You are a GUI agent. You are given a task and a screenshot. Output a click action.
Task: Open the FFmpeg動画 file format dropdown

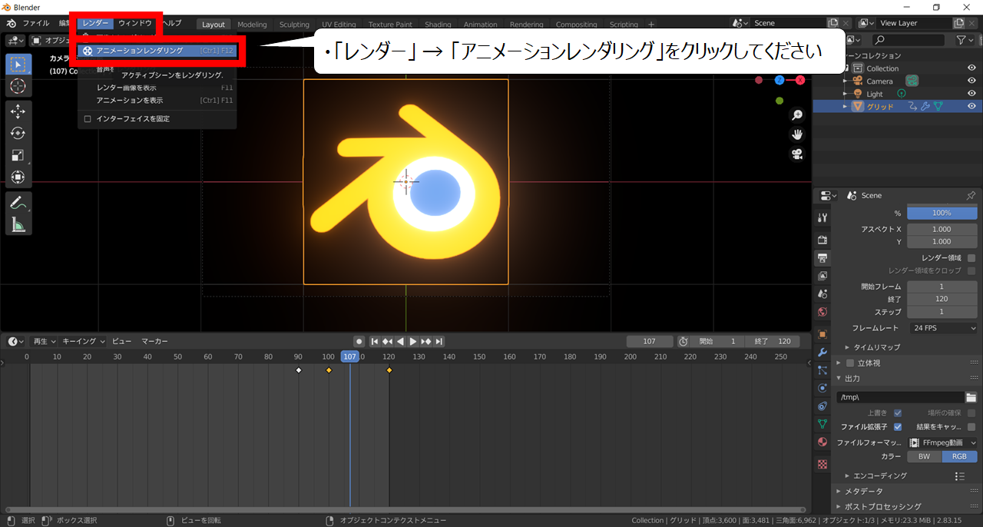pos(943,442)
